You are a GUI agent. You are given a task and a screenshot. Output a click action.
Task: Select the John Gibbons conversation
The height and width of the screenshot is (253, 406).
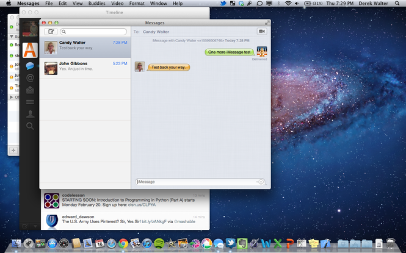coord(85,66)
